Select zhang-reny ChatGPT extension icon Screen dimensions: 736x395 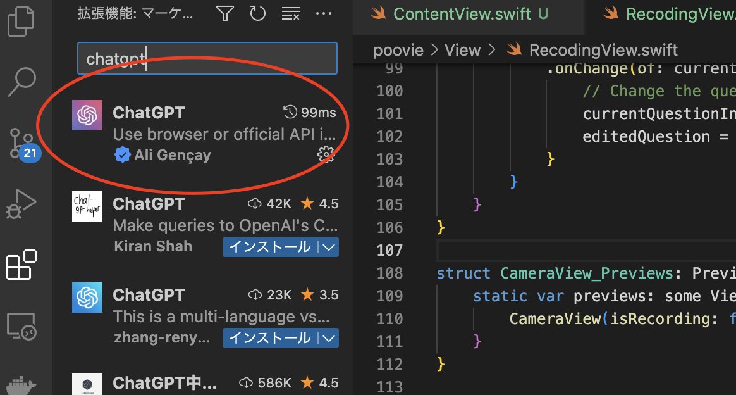[x=87, y=298]
